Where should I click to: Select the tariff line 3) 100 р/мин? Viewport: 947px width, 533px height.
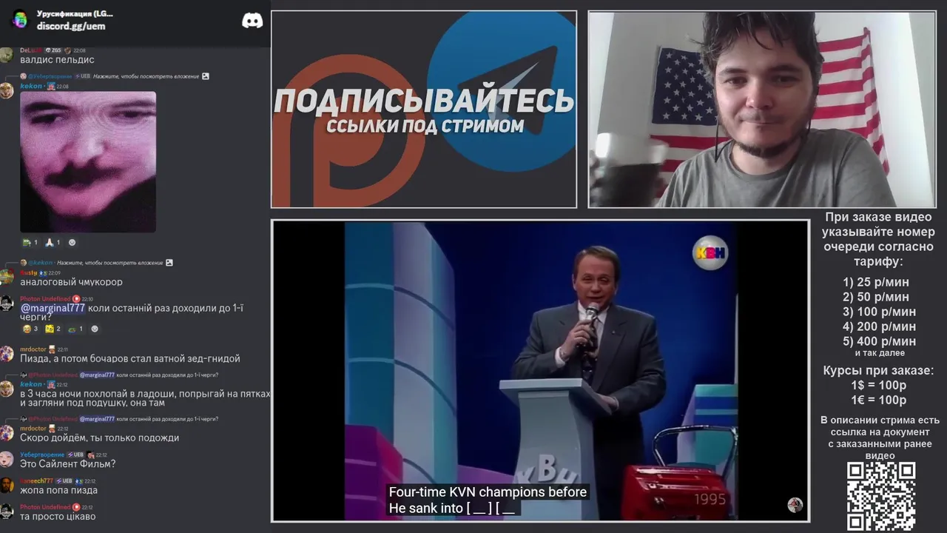coord(880,312)
